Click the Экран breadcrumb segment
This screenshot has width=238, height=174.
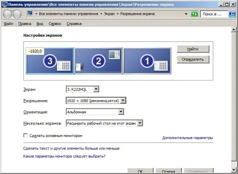point(109,14)
